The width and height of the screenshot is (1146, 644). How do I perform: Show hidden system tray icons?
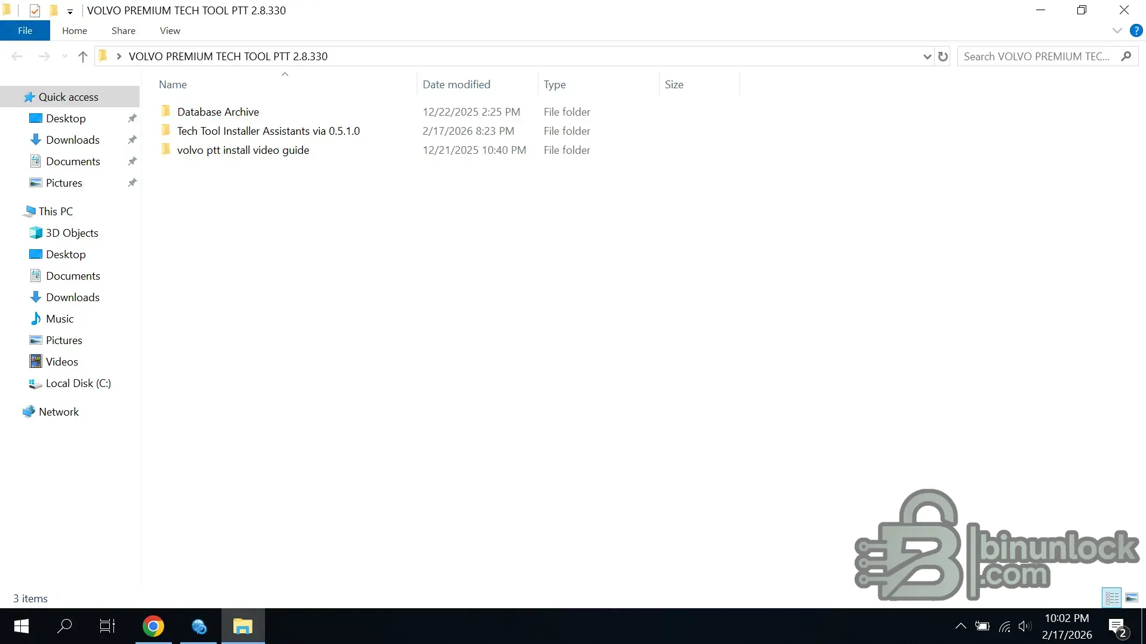(x=960, y=626)
